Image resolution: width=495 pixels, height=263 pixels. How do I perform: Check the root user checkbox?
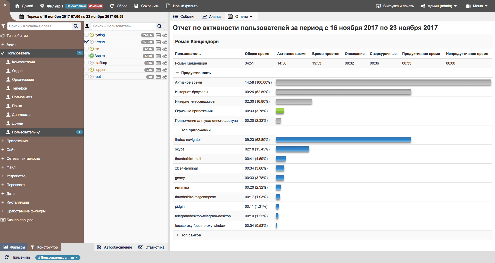tap(87, 76)
